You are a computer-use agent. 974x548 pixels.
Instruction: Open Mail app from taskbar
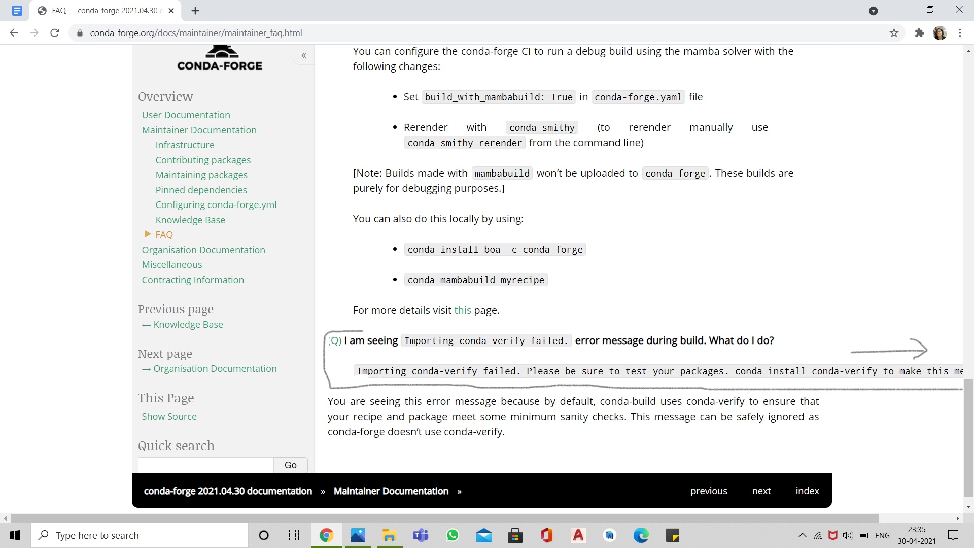pyautogui.click(x=483, y=535)
